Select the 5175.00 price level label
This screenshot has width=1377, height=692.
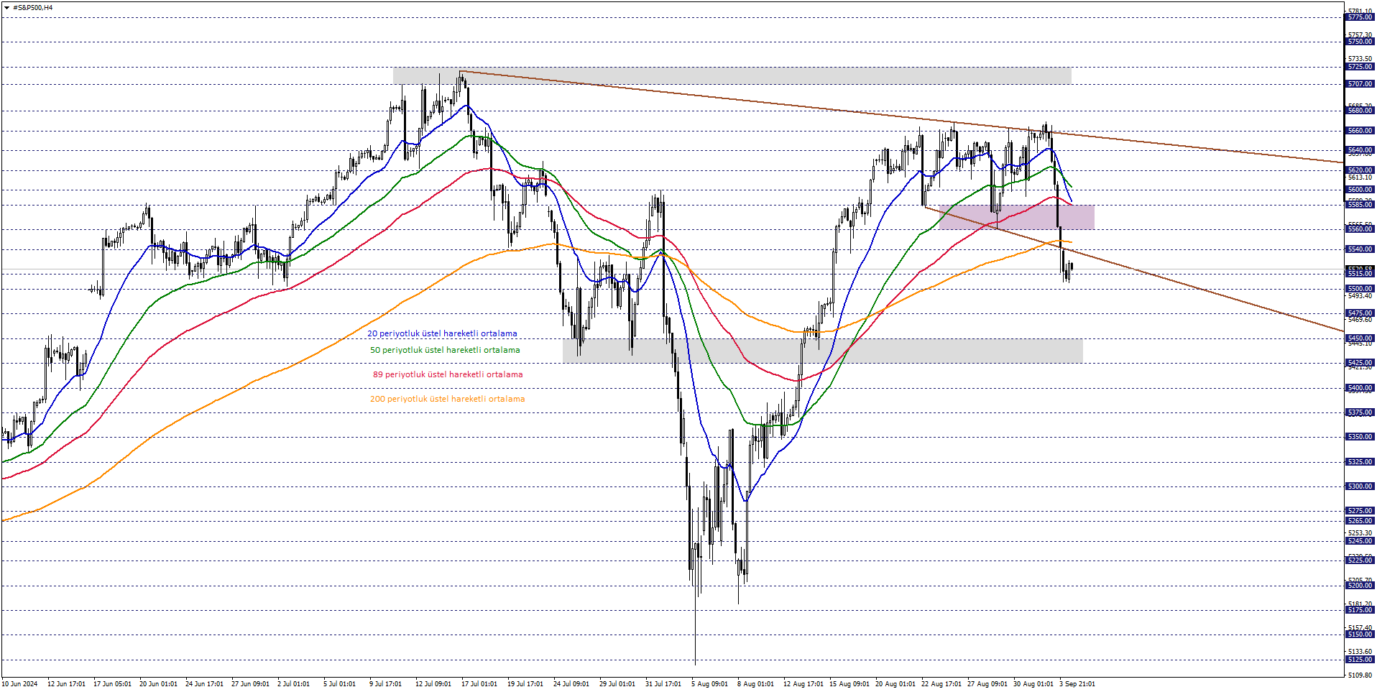point(1360,610)
